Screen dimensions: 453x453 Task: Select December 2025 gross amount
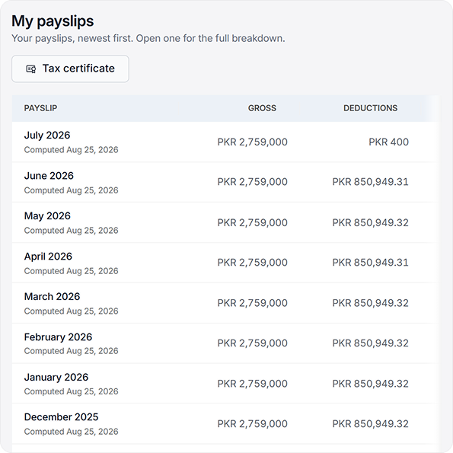tap(253, 424)
